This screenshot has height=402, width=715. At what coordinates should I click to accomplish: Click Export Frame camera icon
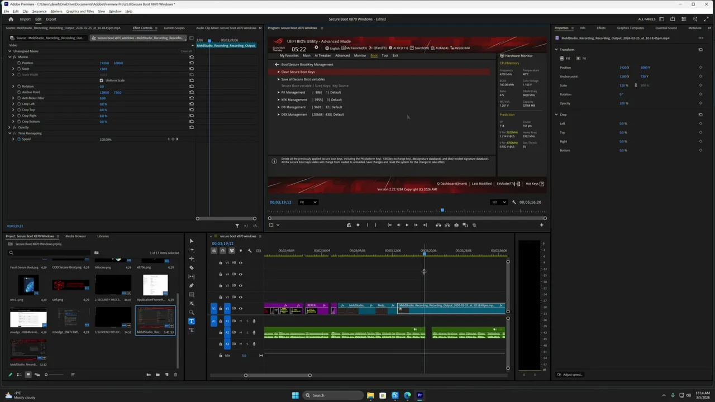click(456, 225)
